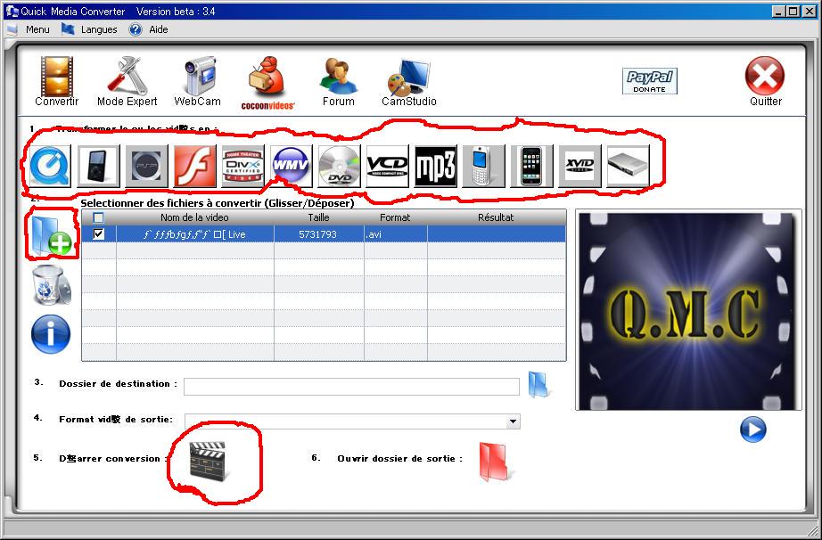Select the .avi format cell

395,234
